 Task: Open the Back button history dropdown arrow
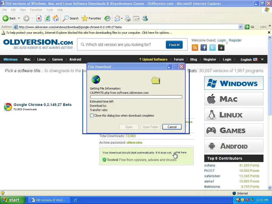(x=19, y=18)
